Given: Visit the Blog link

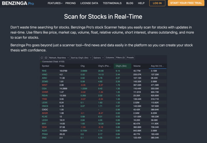Looking at the screenshot, I should (x=130, y=3).
